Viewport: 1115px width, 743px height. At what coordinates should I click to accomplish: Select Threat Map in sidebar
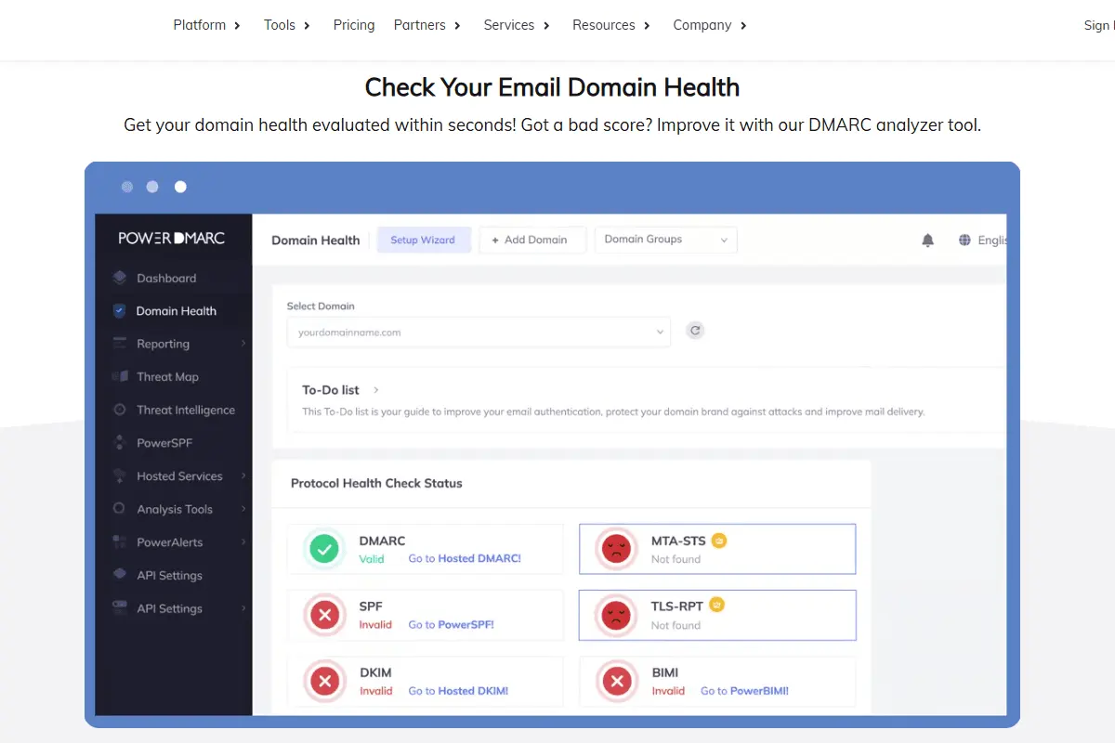click(x=167, y=377)
